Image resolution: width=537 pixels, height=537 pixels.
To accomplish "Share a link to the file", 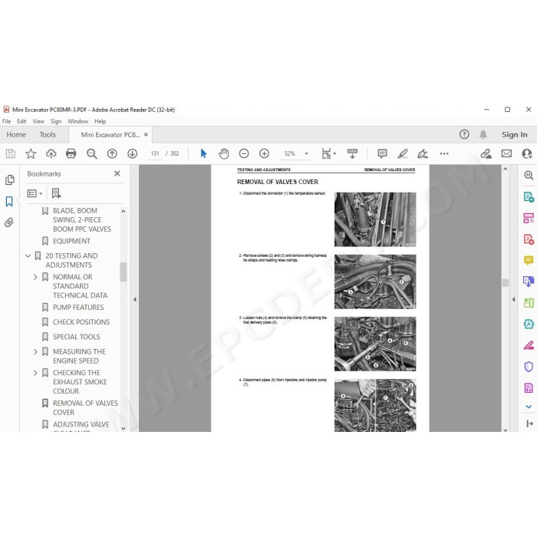I will [486, 153].
